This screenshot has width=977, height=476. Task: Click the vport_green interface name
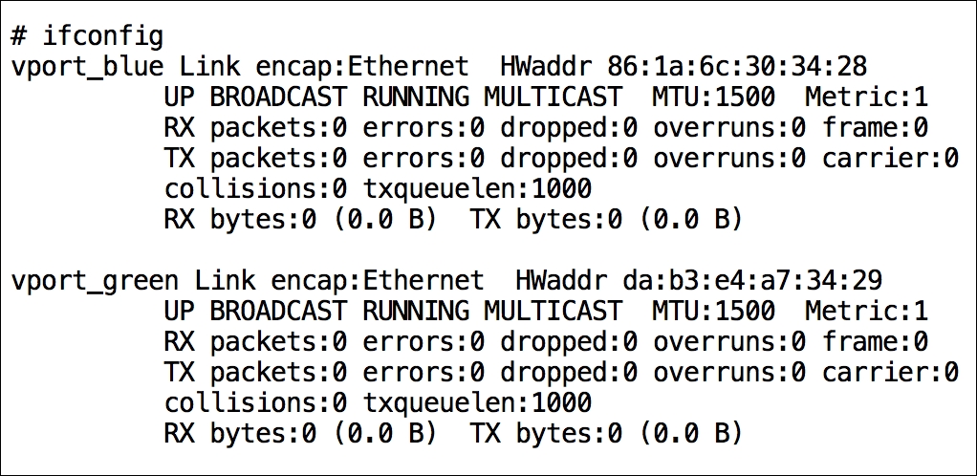tap(96, 280)
